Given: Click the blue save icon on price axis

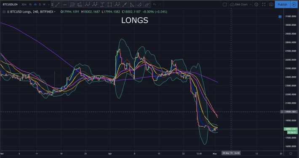Looking at the screenshot, I should tap(280, 16).
